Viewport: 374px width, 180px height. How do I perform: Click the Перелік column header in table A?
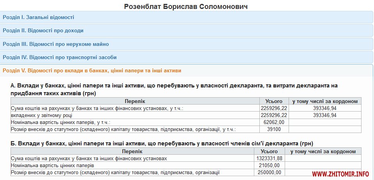[135, 101]
